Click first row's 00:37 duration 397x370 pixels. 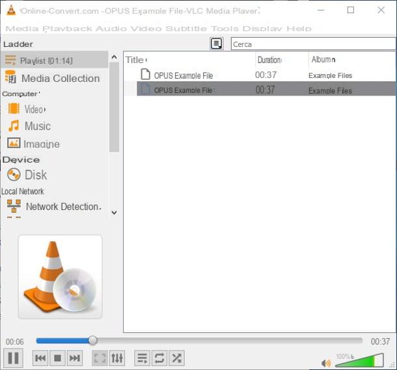[x=266, y=75]
